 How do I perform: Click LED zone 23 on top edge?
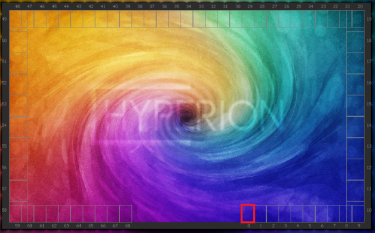click(x=322, y=19)
